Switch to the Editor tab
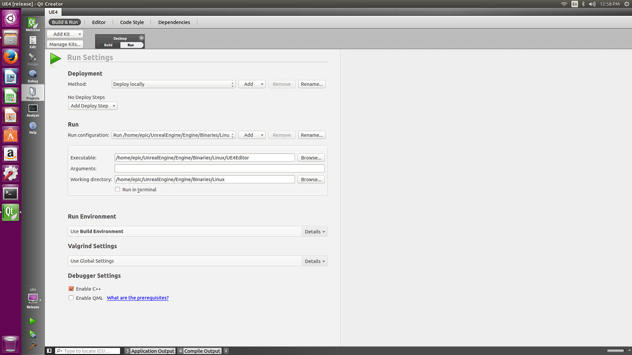The height and width of the screenshot is (355, 632). (99, 22)
